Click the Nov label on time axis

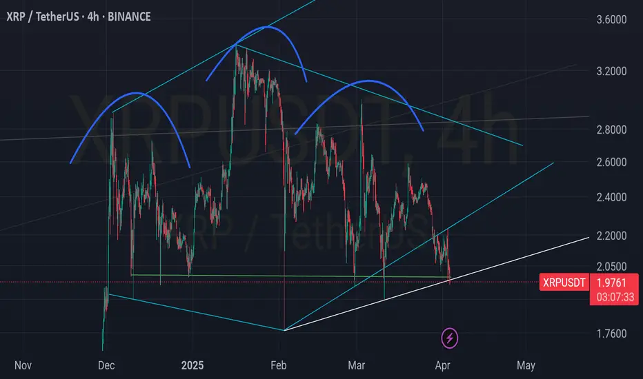tap(23, 365)
